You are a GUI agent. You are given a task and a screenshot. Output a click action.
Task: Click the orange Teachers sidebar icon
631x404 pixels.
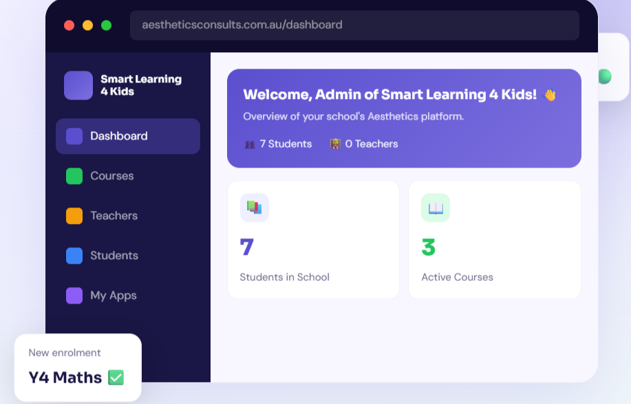click(74, 216)
